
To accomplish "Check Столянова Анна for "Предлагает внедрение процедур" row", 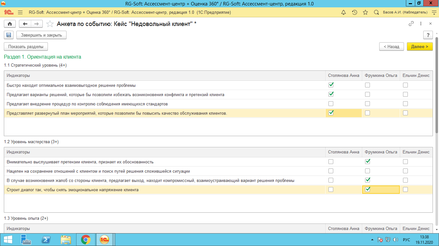I will tap(331, 103).
